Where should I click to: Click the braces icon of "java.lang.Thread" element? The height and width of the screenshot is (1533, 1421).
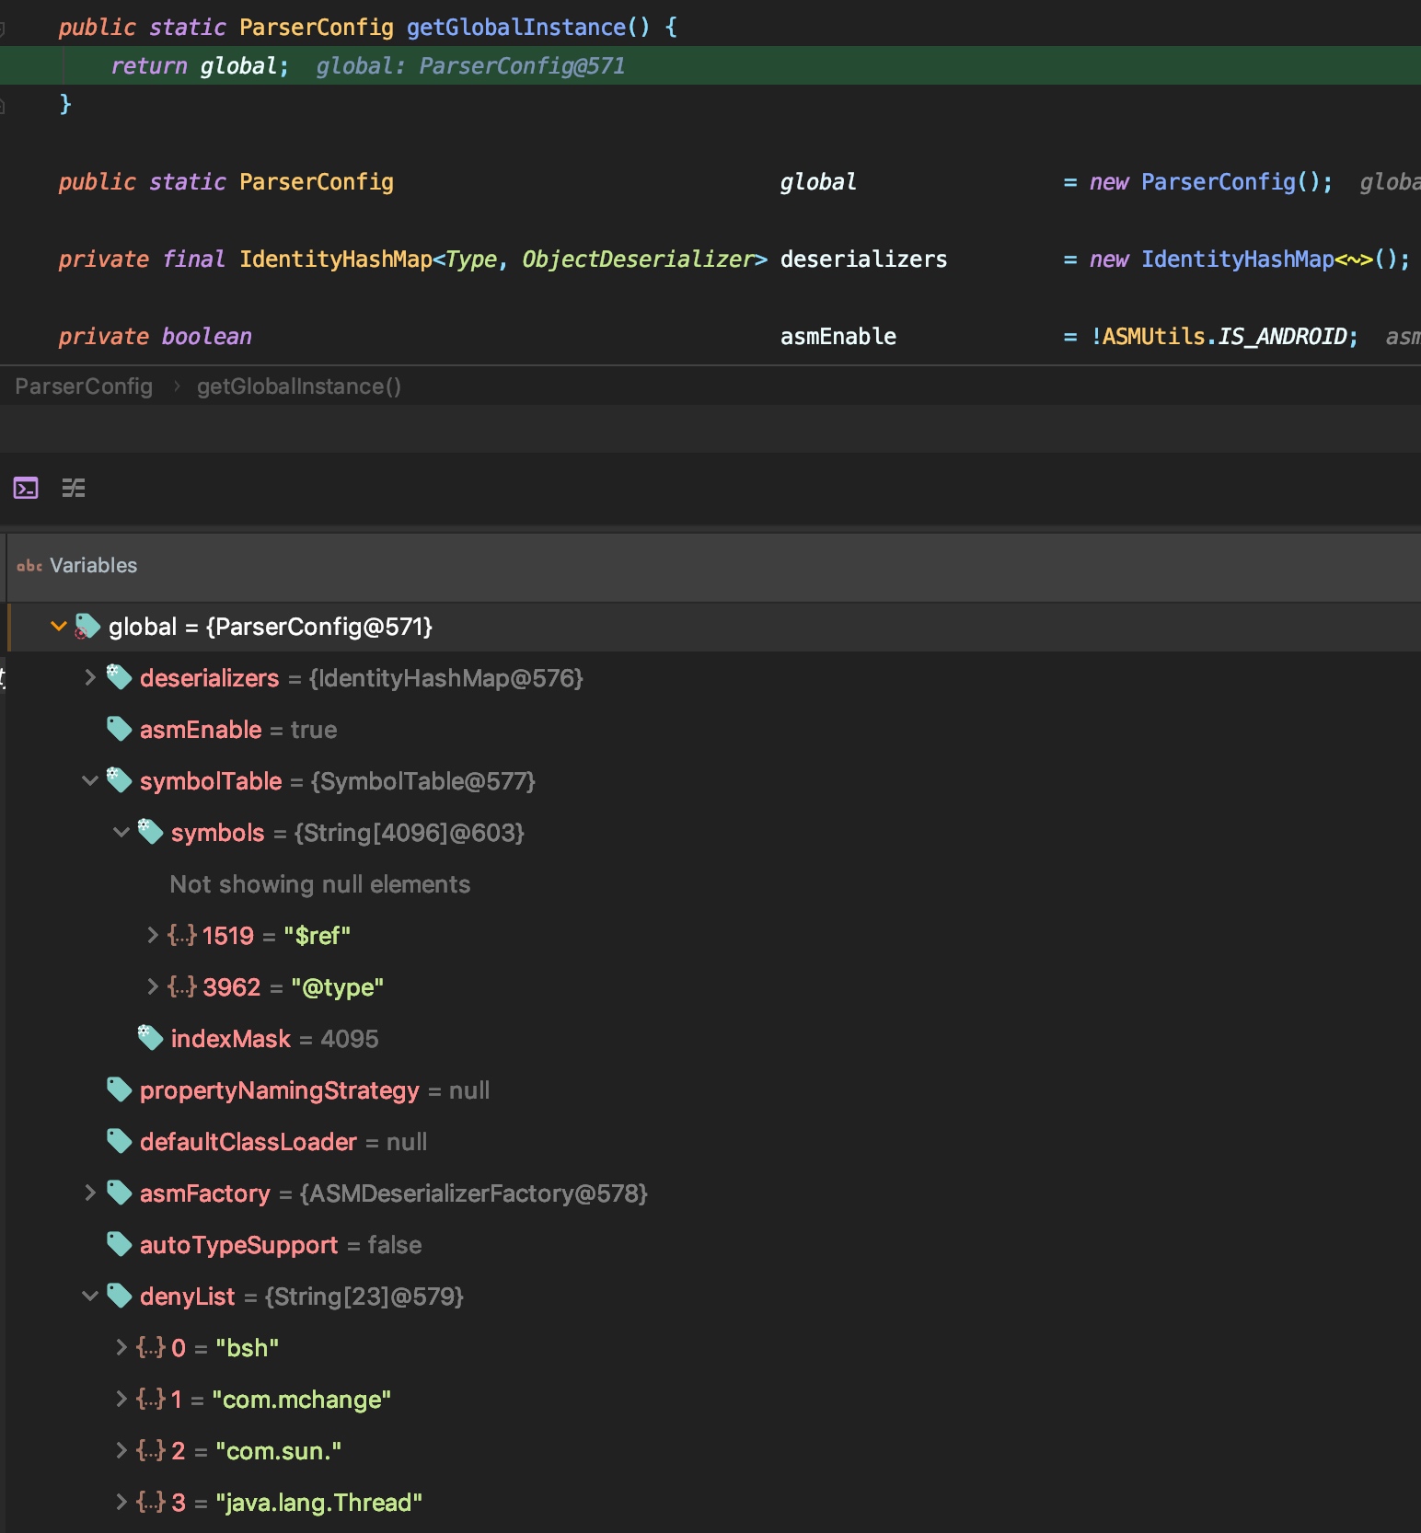click(151, 1502)
